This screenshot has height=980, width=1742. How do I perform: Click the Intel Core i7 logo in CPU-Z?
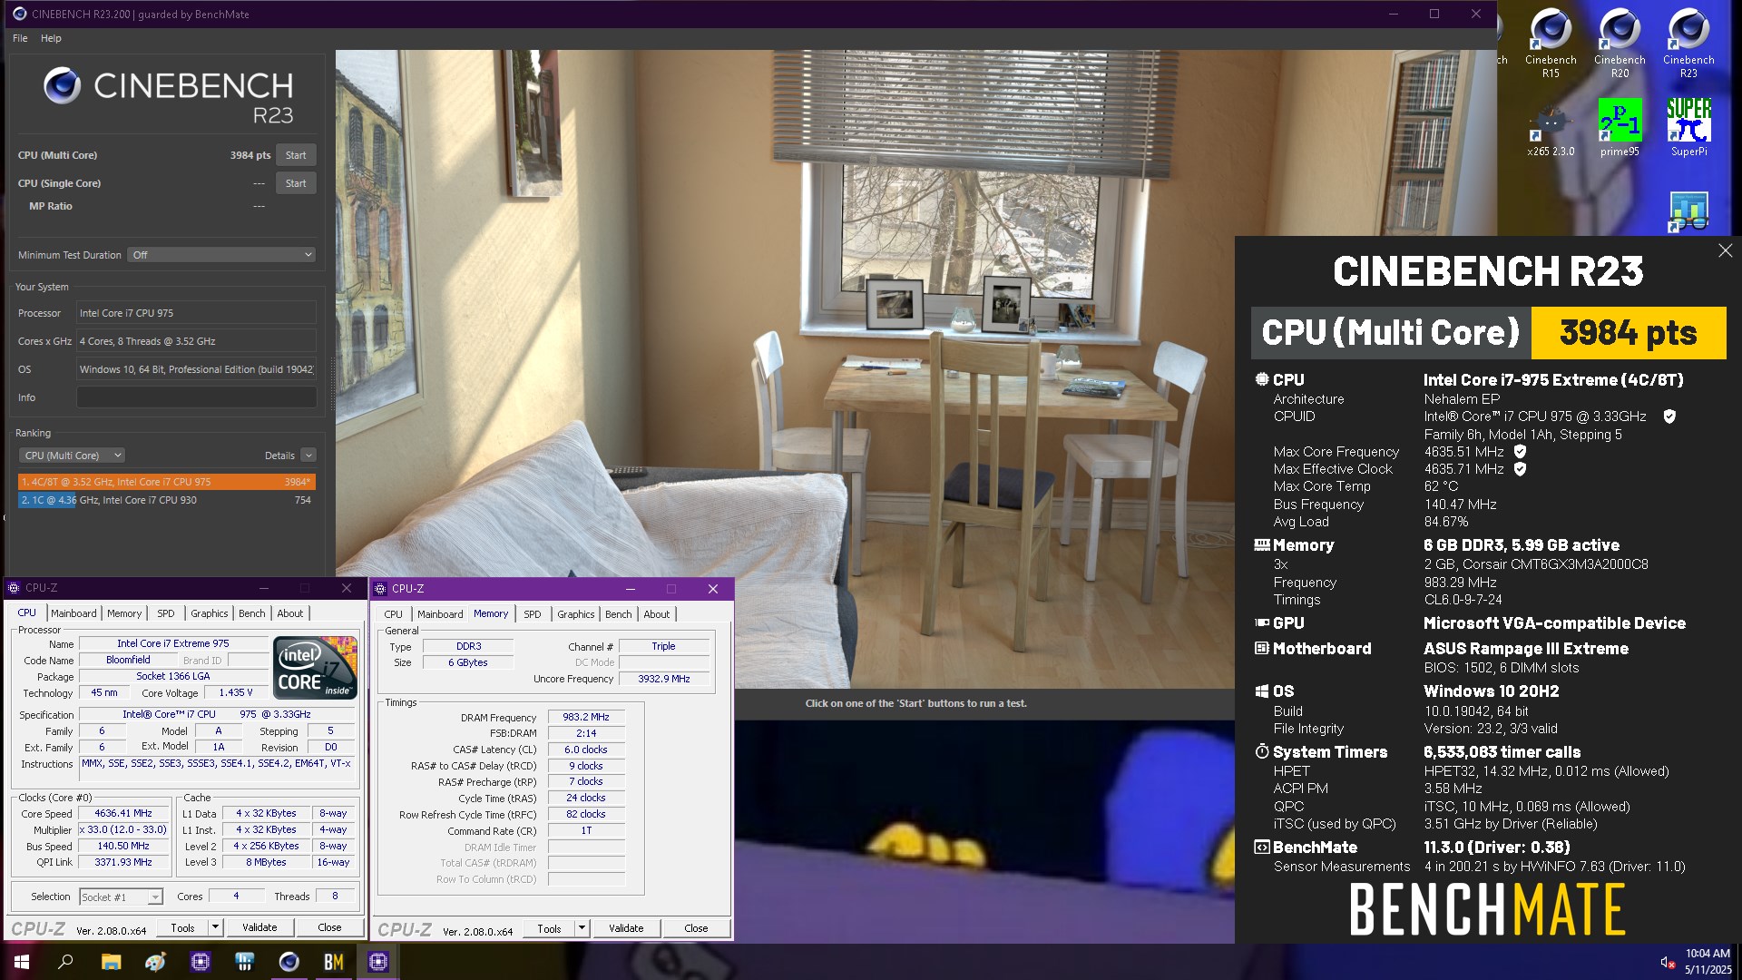(x=315, y=667)
